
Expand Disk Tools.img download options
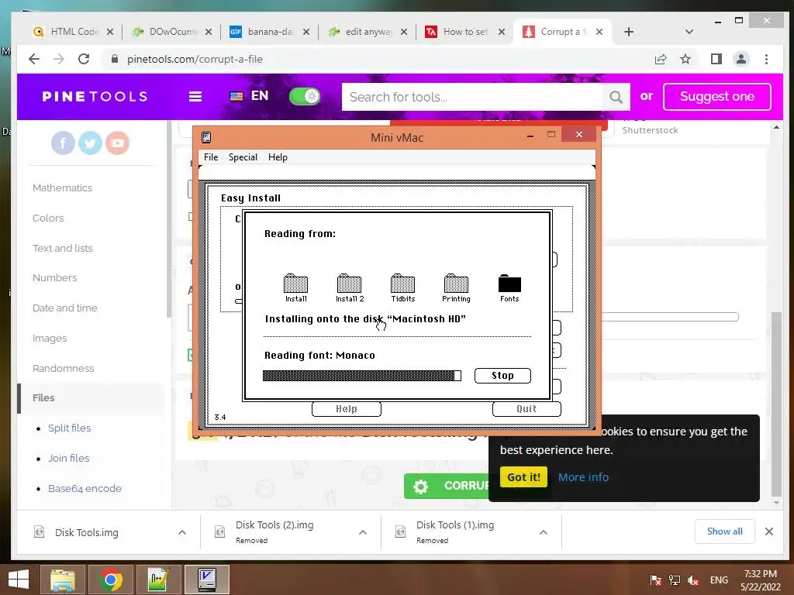click(x=182, y=532)
